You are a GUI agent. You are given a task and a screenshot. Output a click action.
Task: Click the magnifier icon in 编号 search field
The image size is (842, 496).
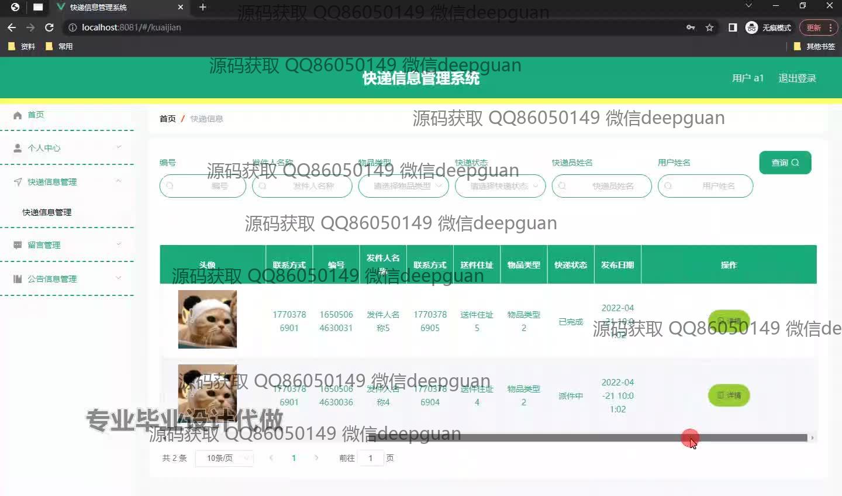click(170, 186)
